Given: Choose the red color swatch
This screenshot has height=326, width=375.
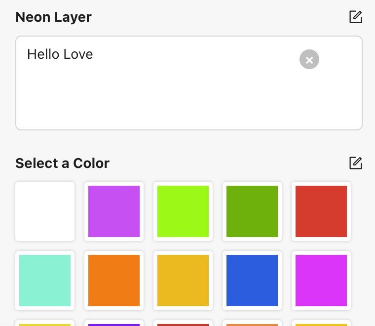Looking at the screenshot, I should (x=321, y=211).
